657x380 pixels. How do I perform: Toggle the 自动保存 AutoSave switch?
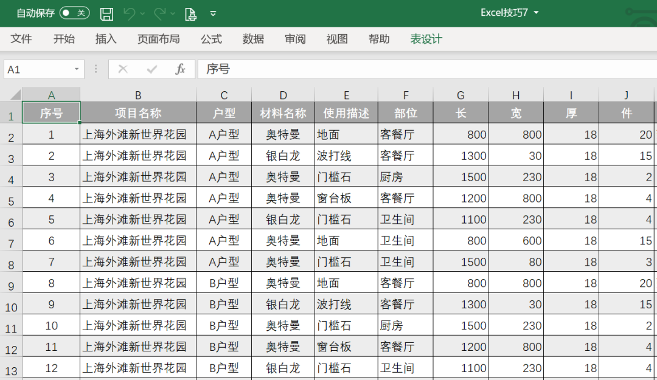[x=74, y=13]
